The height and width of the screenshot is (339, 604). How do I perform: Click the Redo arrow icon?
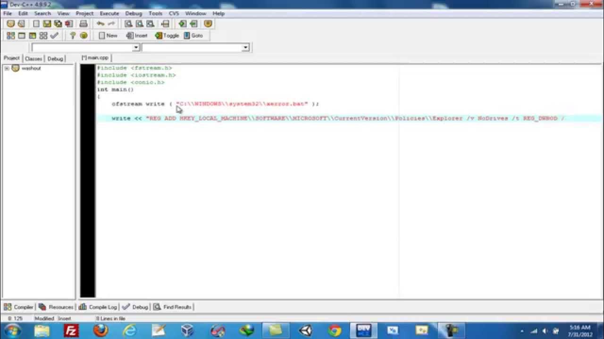tap(111, 24)
